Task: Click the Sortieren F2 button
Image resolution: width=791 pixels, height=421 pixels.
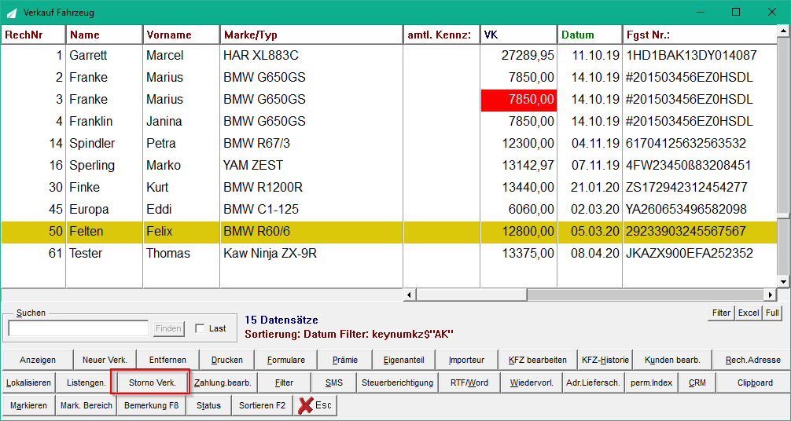Action: (263, 405)
